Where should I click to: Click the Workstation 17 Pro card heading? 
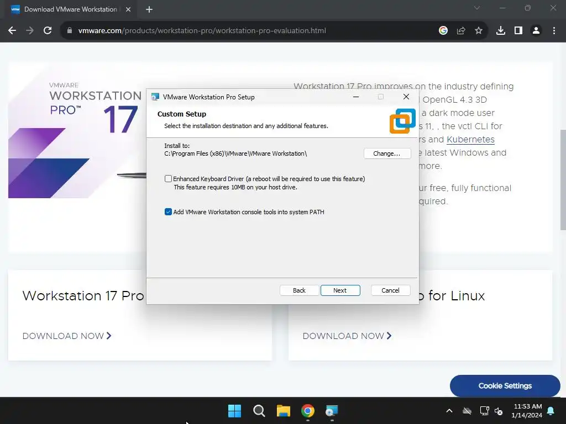(83, 296)
